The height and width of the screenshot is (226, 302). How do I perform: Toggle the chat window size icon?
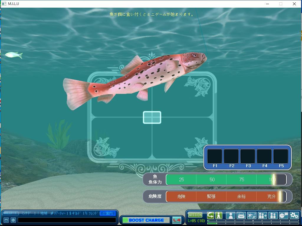(x=6, y=220)
